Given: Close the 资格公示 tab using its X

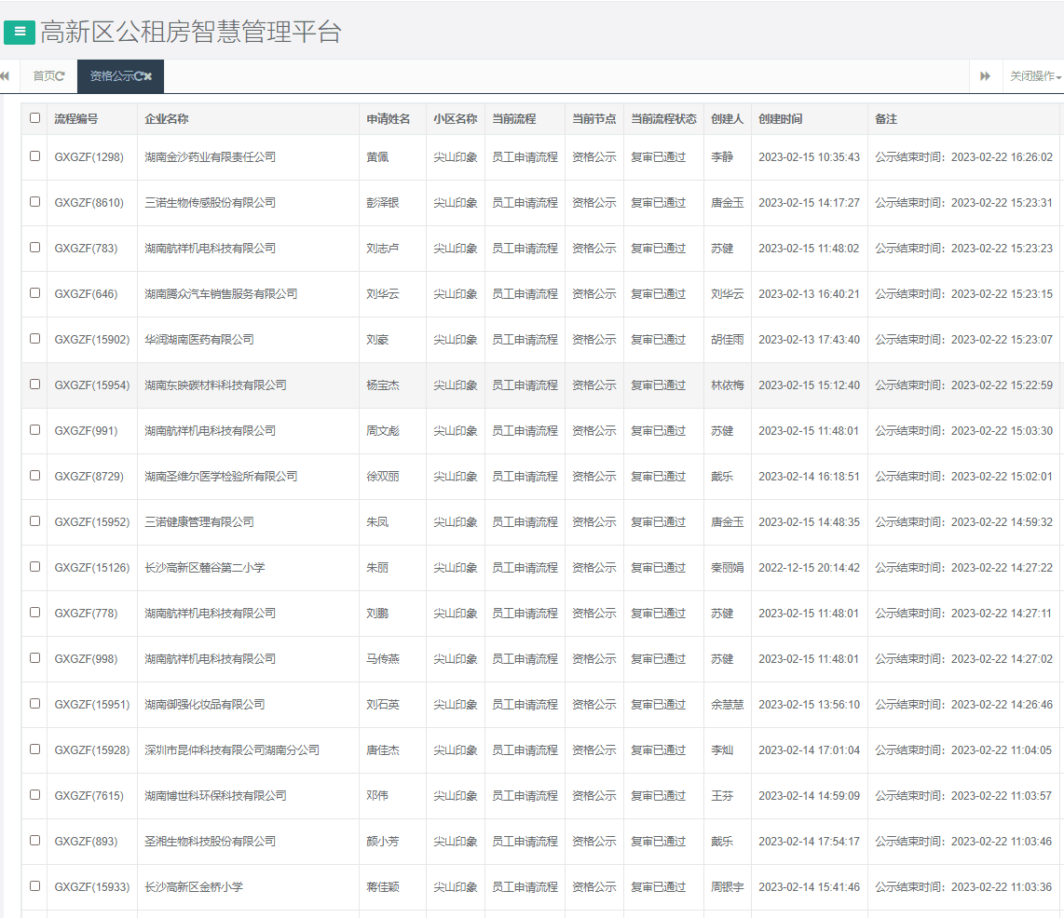Looking at the screenshot, I should pos(148,76).
